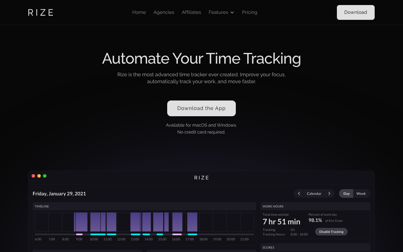403x252 pixels.
Task: Visit the Affiliates page link
Action: click(x=191, y=12)
